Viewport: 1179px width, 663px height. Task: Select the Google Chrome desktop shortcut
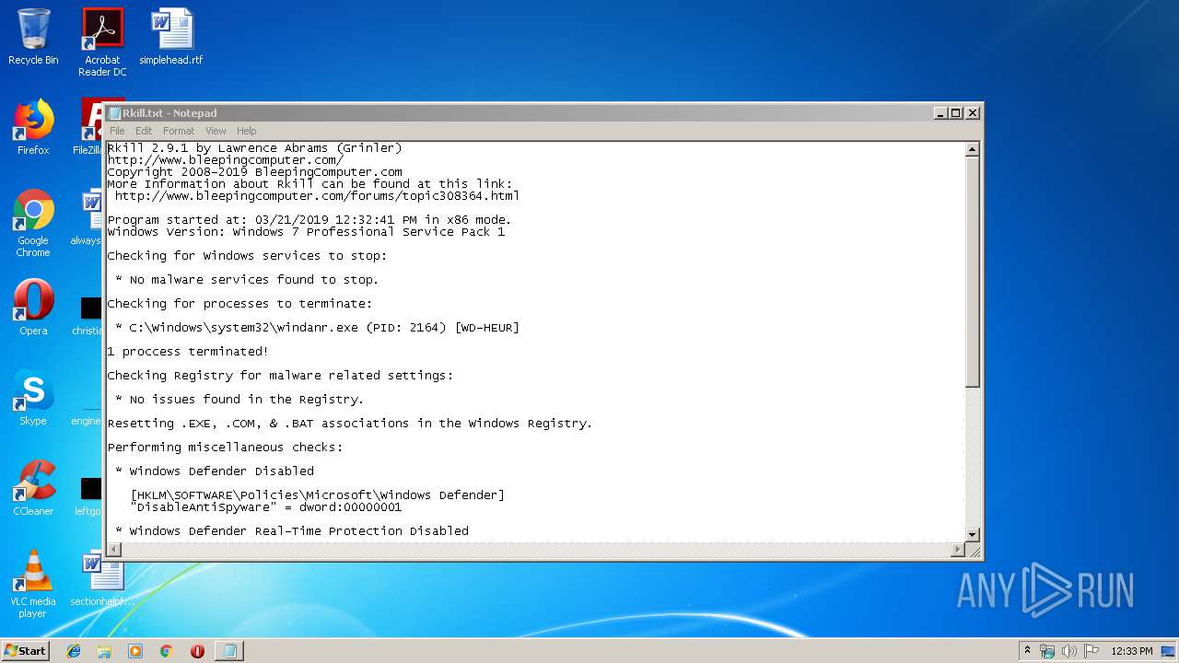point(33,223)
